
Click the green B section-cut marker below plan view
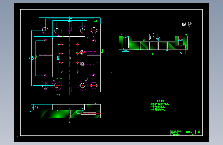click(x=58, y=94)
